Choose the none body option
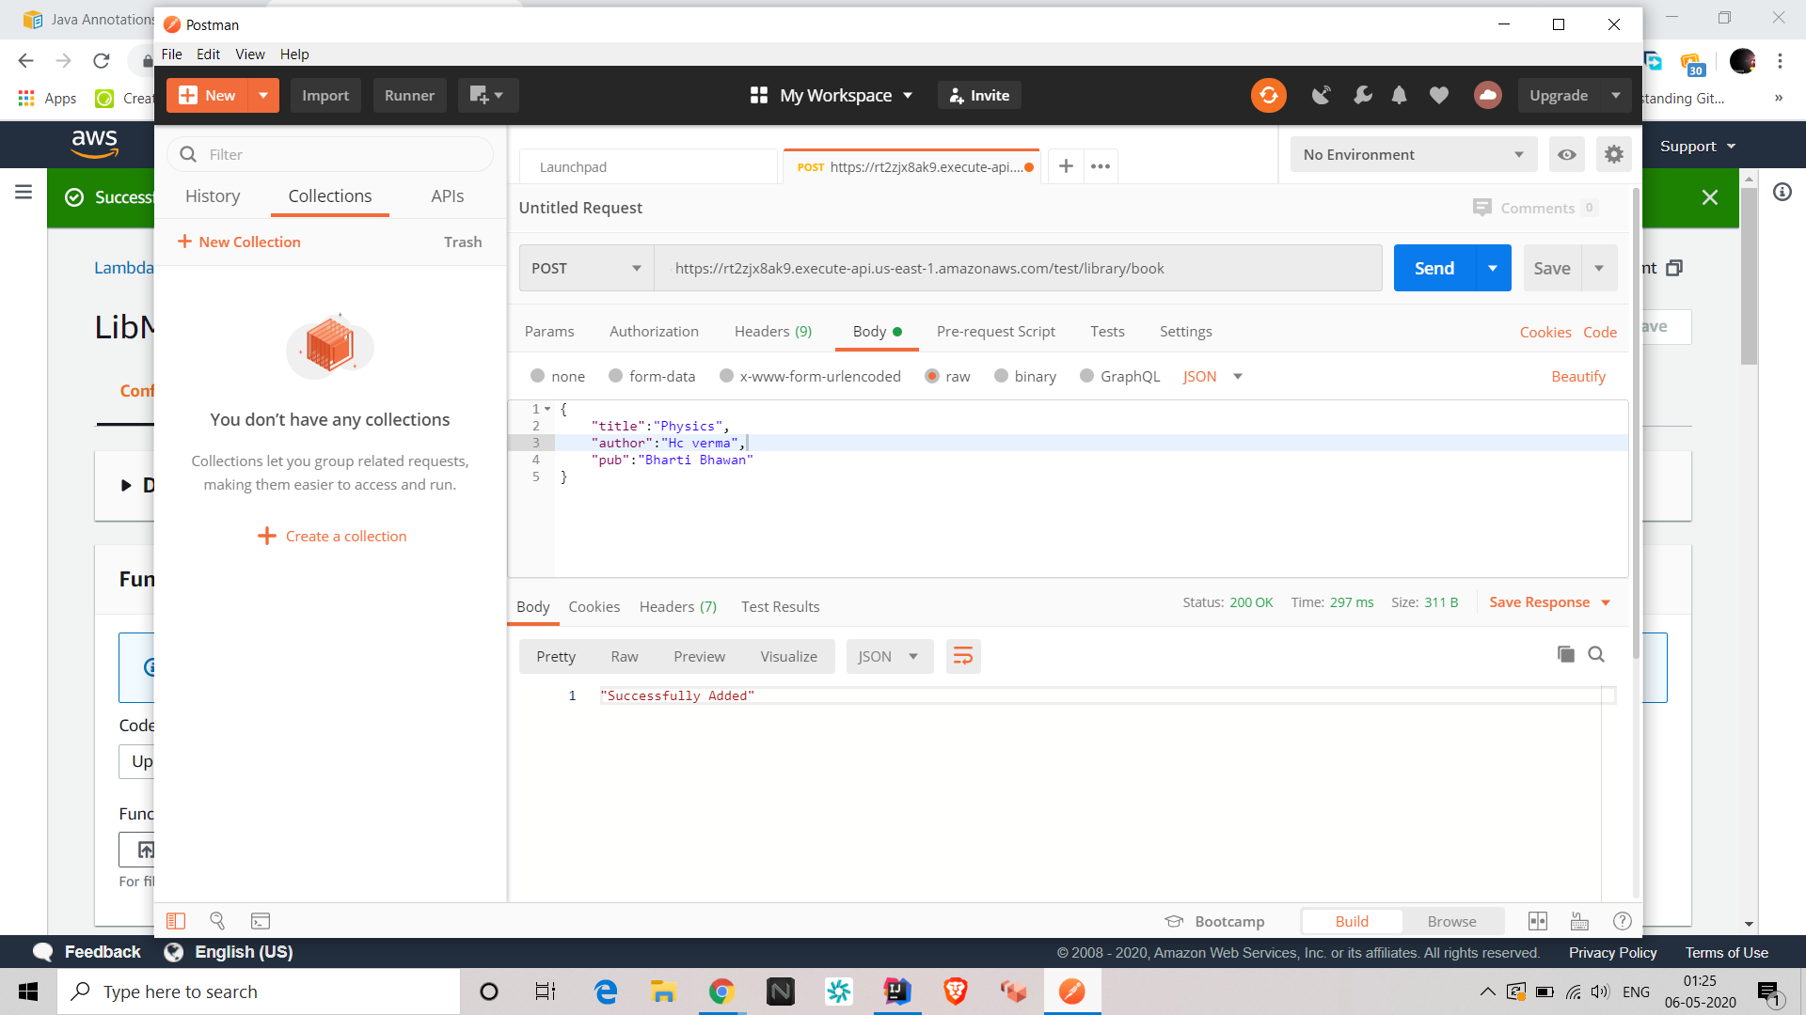The width and height of the screenshot is (1806, 1015). click(x=538, y=376)
